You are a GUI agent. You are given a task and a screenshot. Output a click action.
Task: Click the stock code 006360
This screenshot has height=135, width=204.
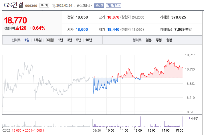[x=31, y=6]
